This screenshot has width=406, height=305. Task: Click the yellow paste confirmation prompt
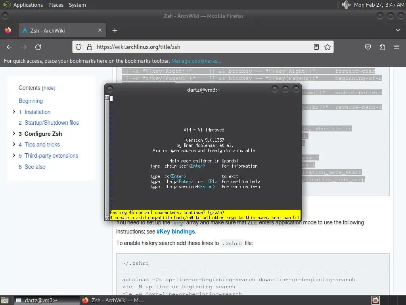tap(205, 215)
